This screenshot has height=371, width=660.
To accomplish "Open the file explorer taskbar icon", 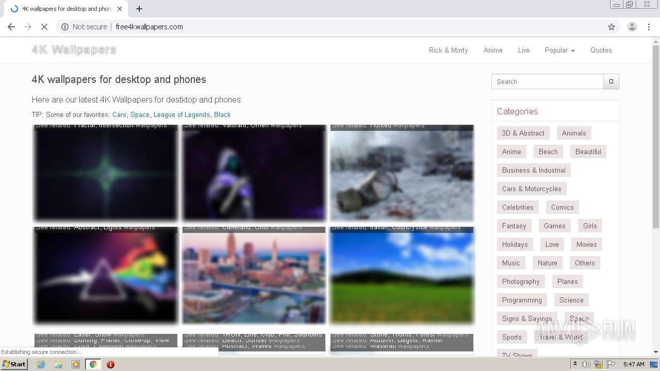I will [58, 364].
